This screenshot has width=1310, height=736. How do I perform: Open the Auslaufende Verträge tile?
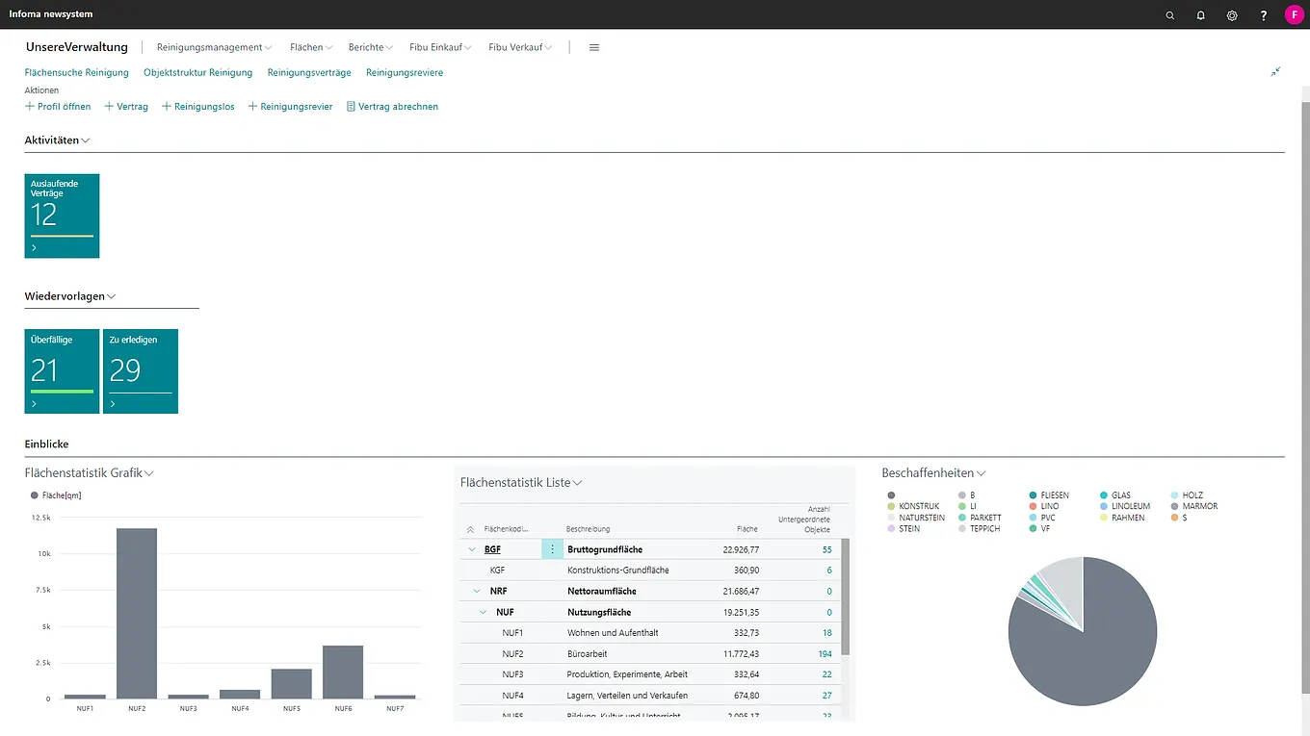click(x=62, y=216)
